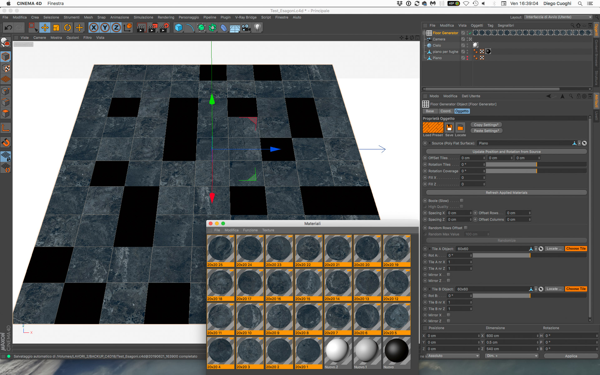Select the Scale tool icon
600x375 pixels.
[x=56, y=27]
